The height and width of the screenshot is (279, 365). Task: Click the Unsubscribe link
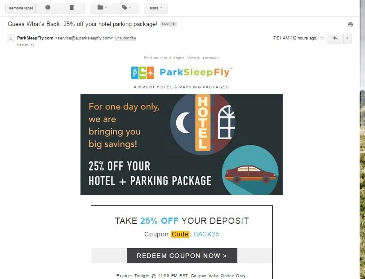(x=125, y=38)
